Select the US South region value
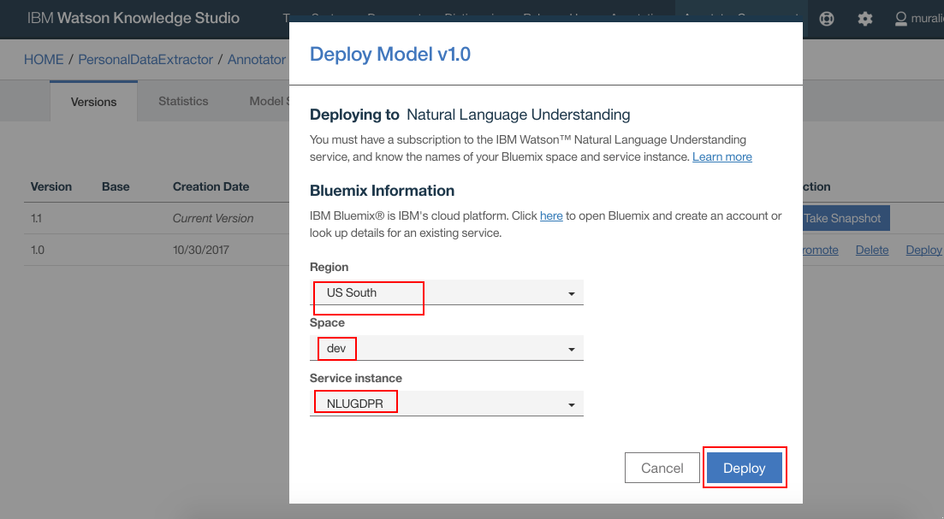 tap(352, 293)
